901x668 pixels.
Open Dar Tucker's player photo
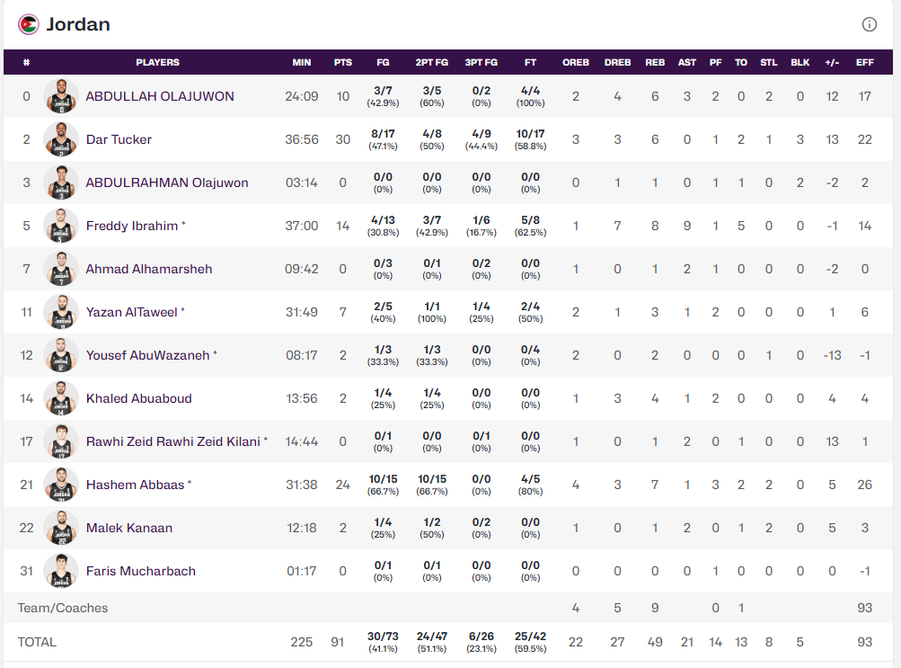pos(61,139)
